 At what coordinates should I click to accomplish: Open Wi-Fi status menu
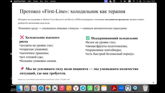[x=134, y=1]
